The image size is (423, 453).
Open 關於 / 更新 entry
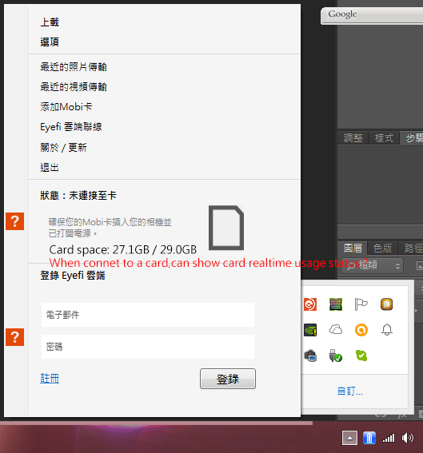point(63,147)
